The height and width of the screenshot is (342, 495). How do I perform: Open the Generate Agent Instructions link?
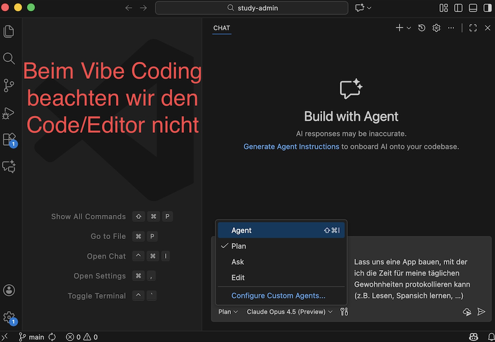coord(291,146)
